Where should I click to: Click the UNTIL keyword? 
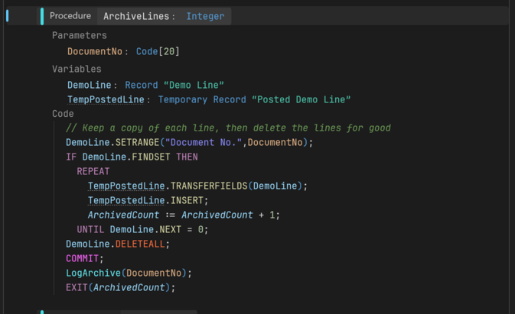(90, 229)
